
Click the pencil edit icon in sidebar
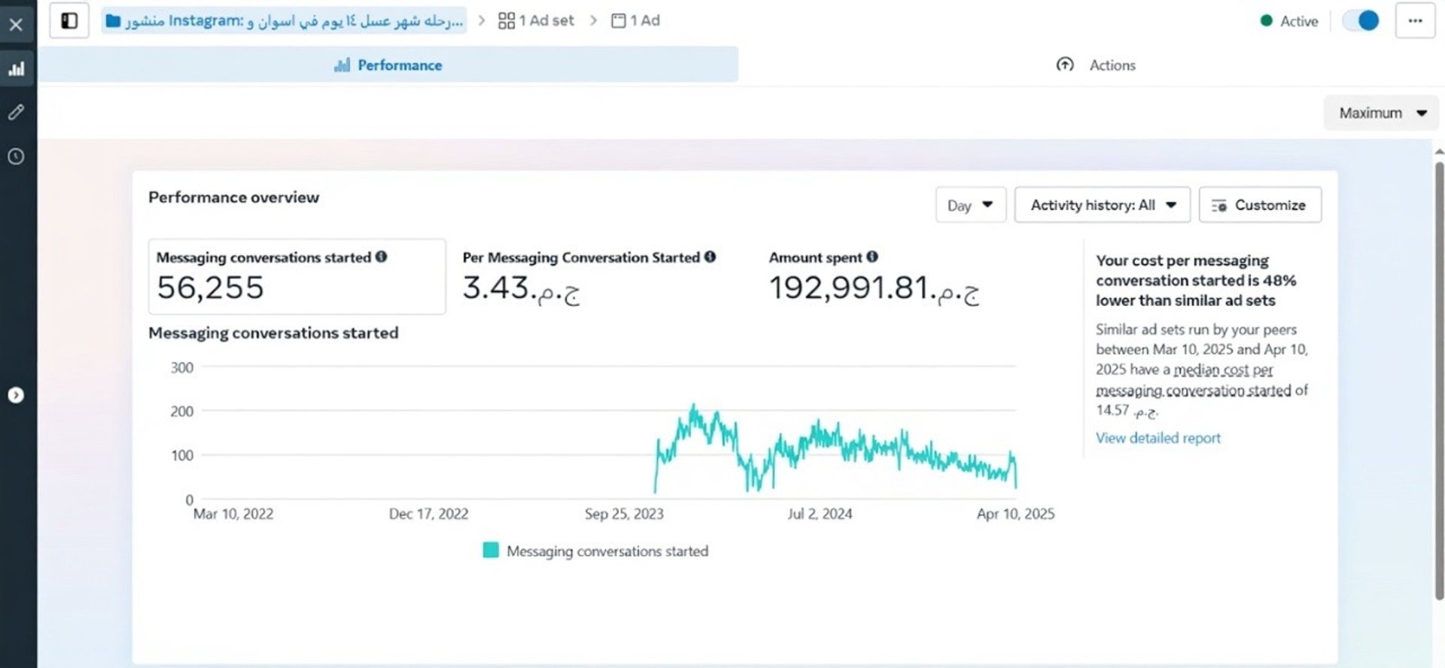click(16, 113)
